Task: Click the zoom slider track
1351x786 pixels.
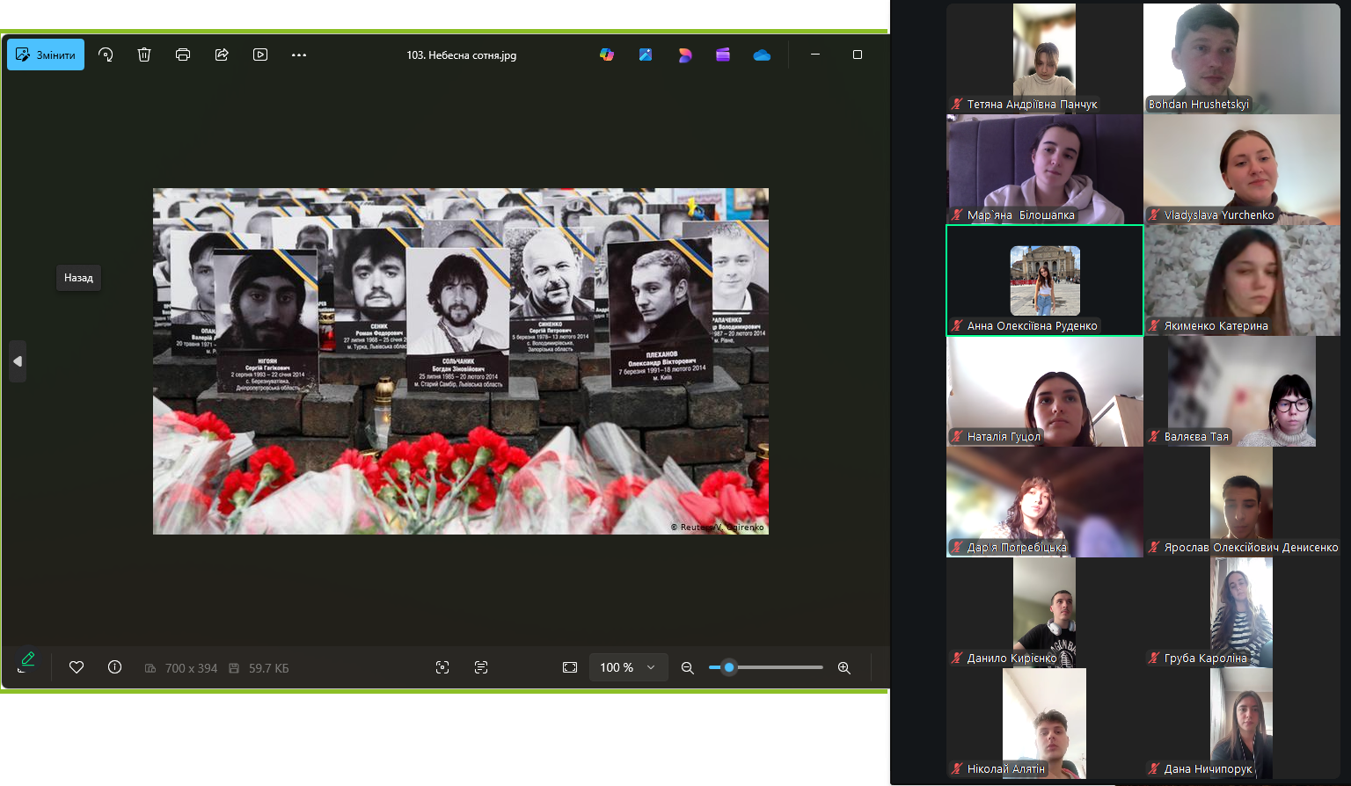Action: (766, 667)
